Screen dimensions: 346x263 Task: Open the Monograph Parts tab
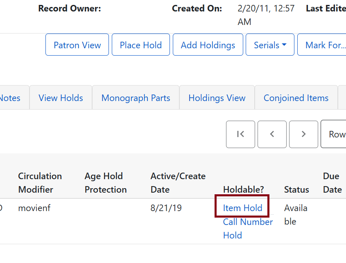tap(136, 98)
